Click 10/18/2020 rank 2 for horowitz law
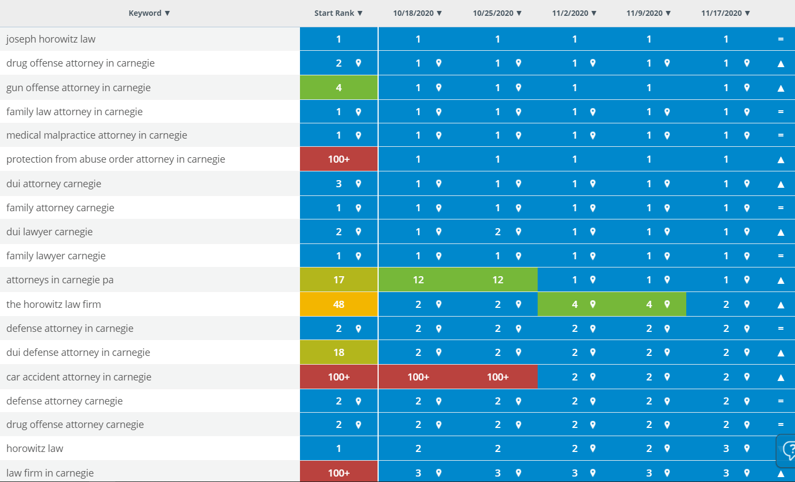 418,448
